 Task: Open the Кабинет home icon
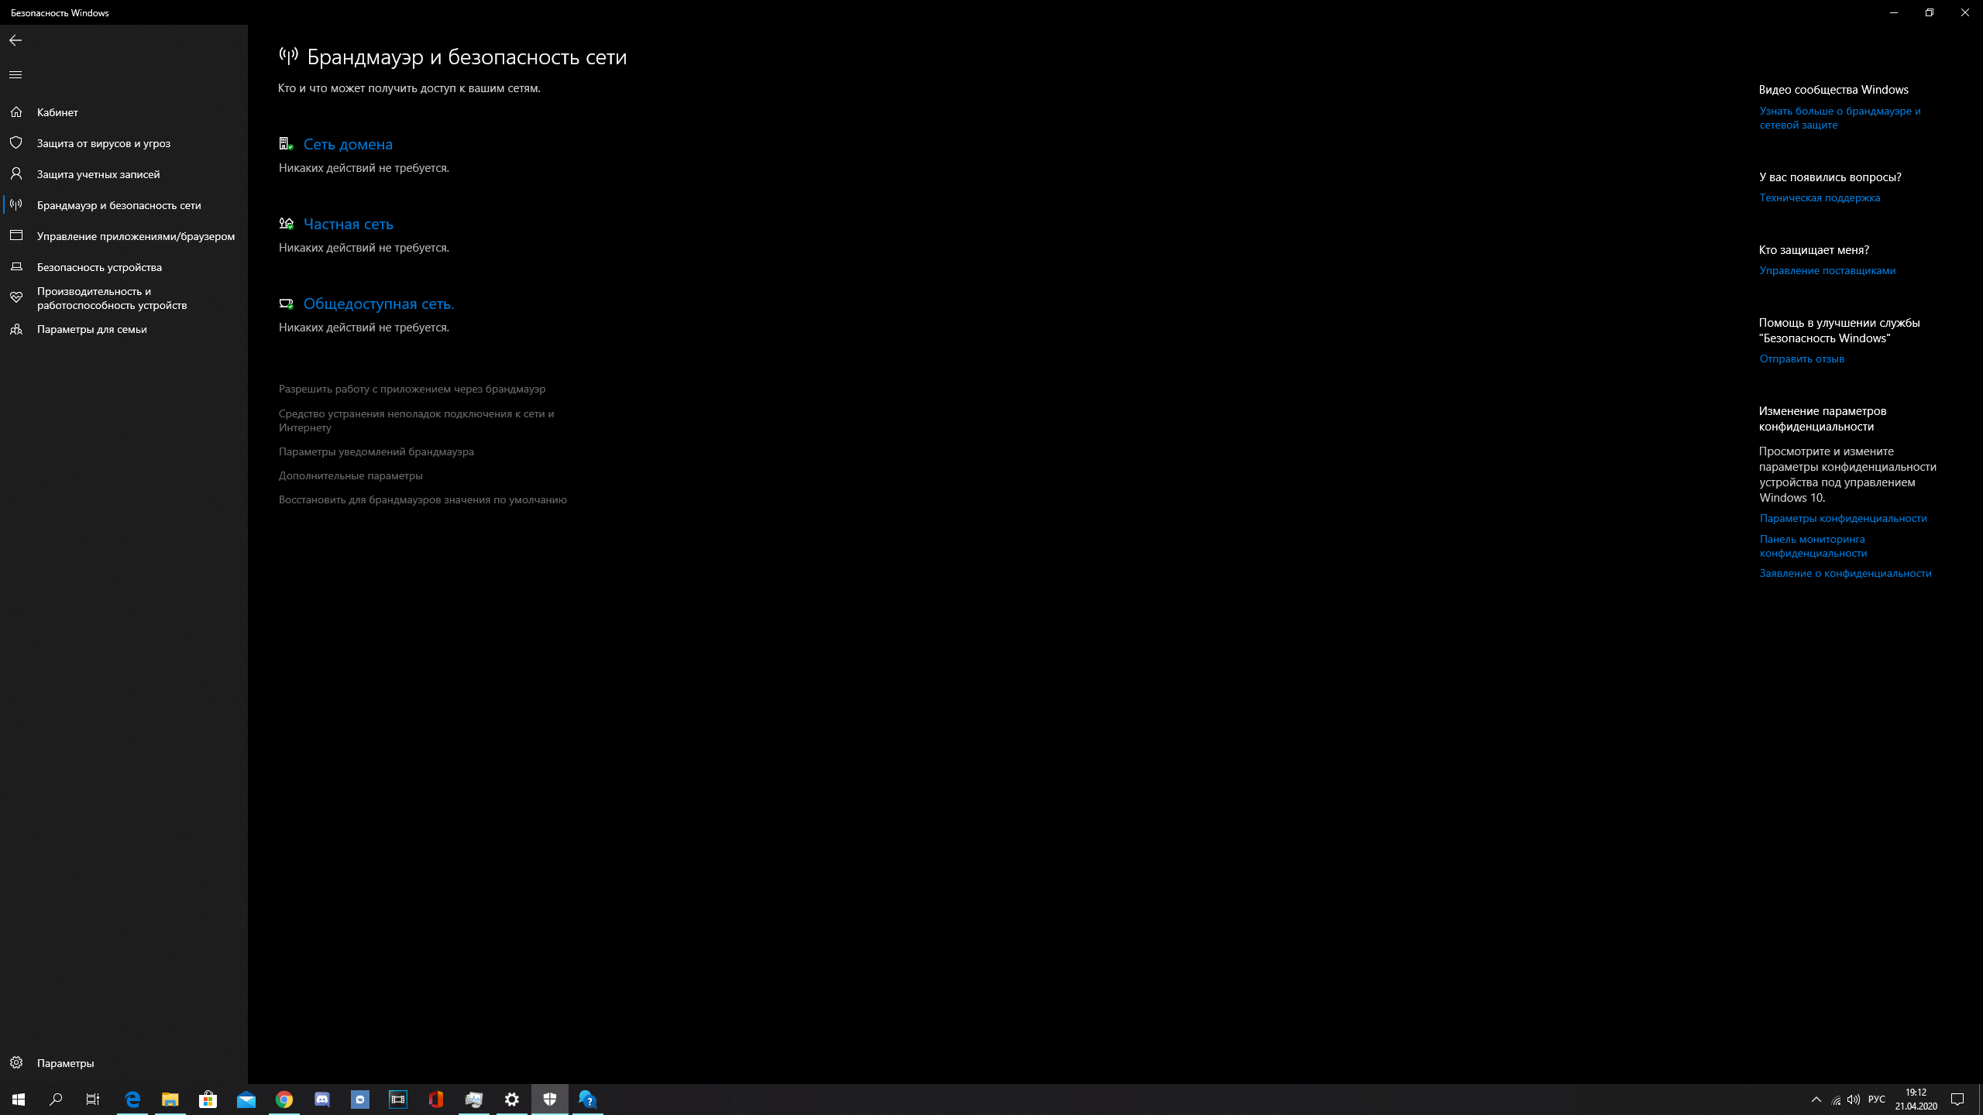16,111
